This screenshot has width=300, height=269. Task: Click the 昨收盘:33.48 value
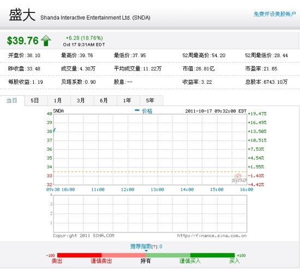(24, 69)
